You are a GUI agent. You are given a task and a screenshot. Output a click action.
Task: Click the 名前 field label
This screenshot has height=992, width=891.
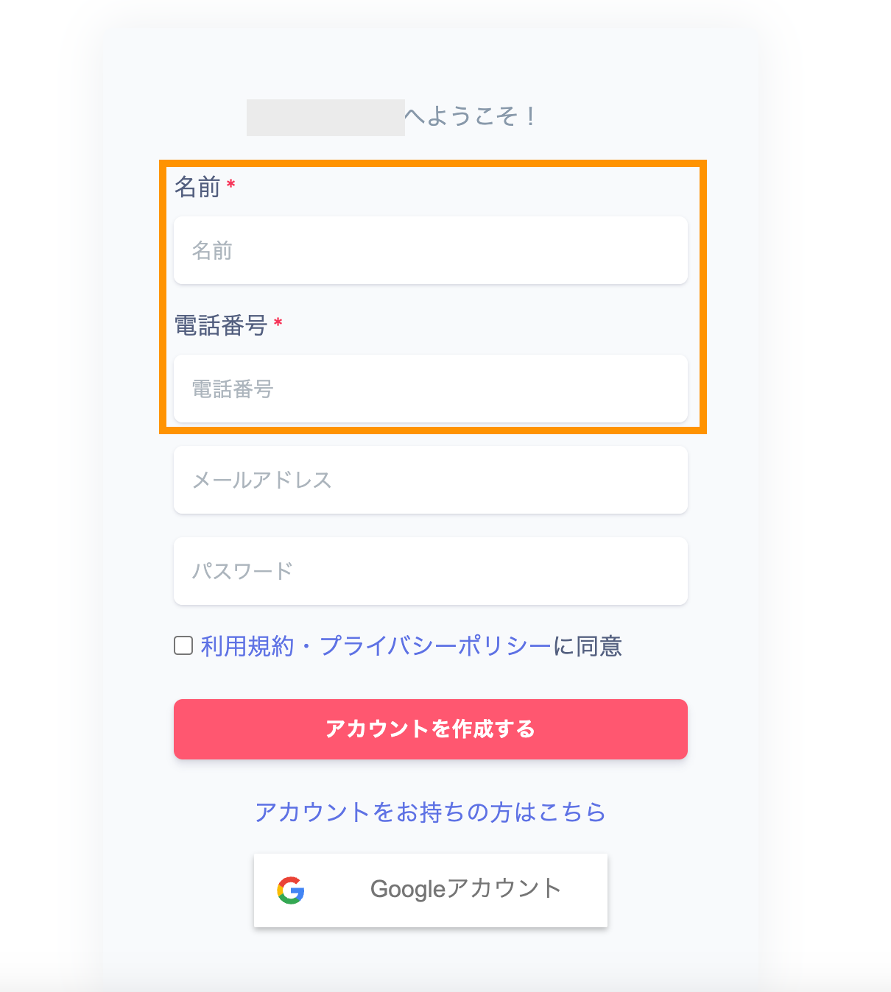point(197,187)
